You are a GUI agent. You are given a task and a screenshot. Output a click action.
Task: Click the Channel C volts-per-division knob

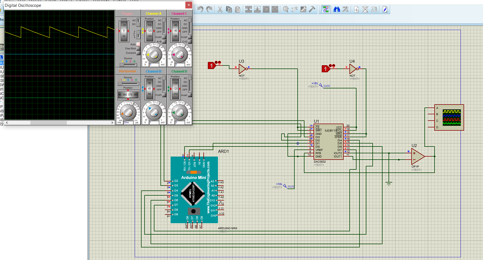pyautogui.click(x=179, y=54)
